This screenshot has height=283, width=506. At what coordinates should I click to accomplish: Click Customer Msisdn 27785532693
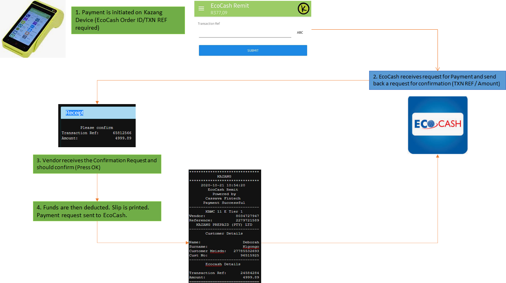(246, 251)
